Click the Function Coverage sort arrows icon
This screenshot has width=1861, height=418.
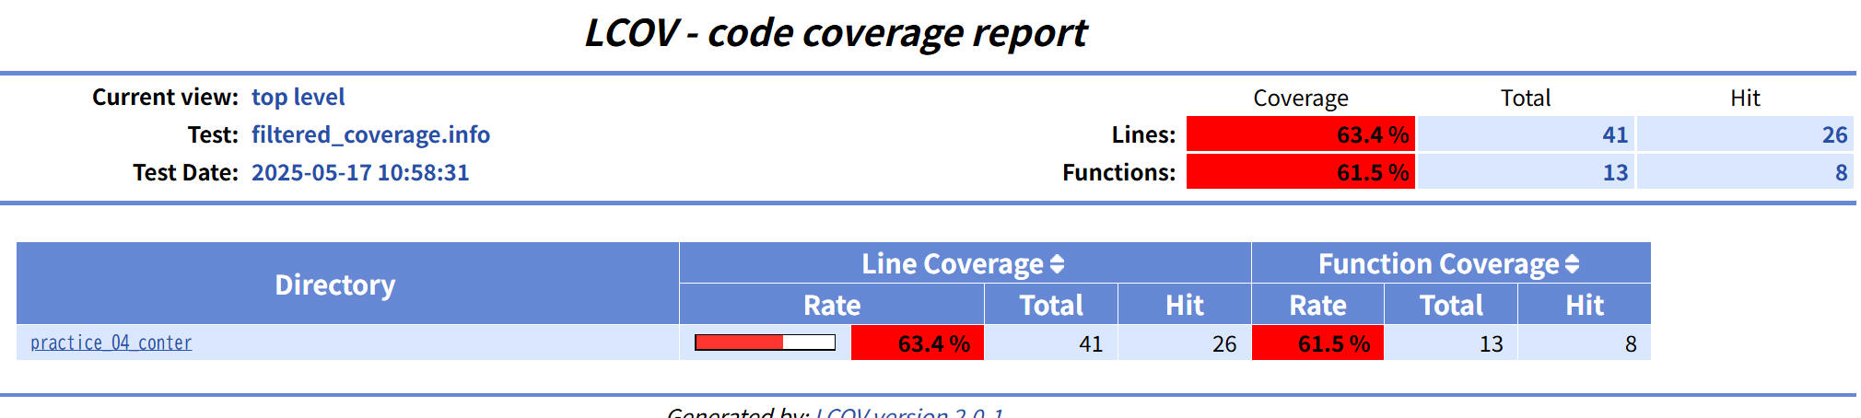[x=1572, y=264]
